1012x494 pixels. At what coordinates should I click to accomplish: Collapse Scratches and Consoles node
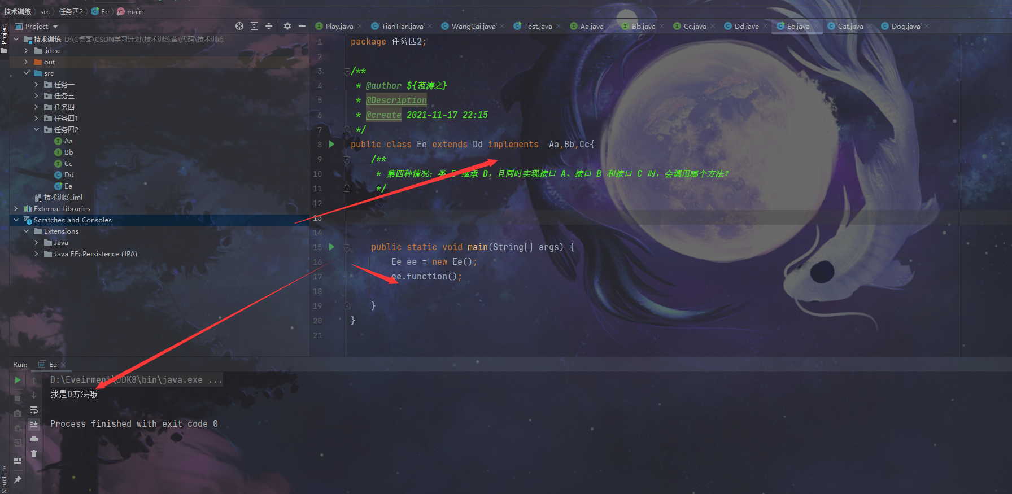[16, 220]
